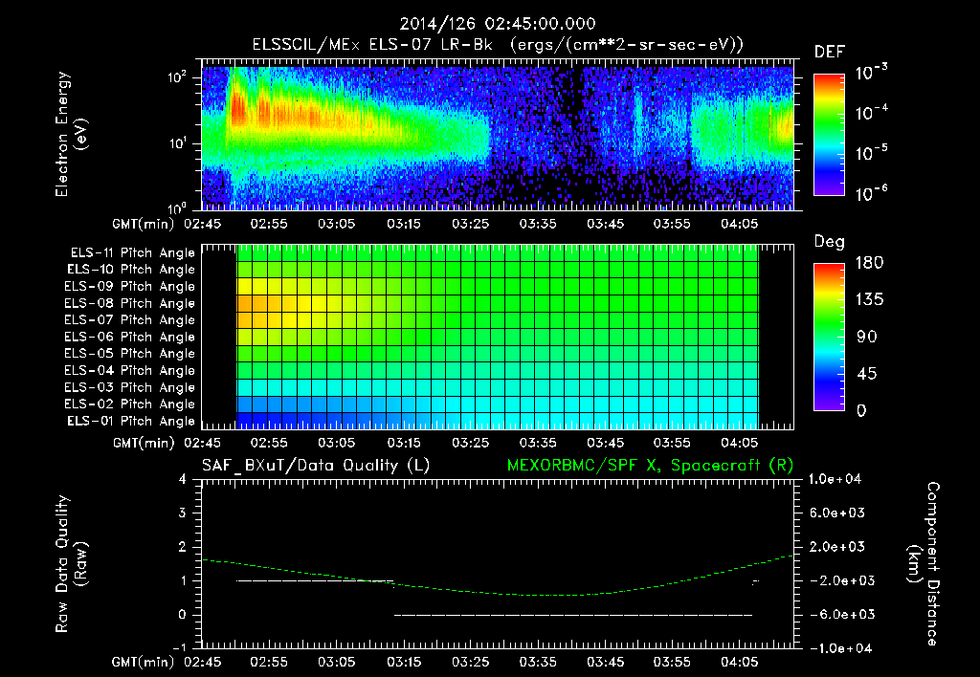Select the 45 tick on Deg scale
Viewport: 980px width, 677px height.
pos(866,374)
